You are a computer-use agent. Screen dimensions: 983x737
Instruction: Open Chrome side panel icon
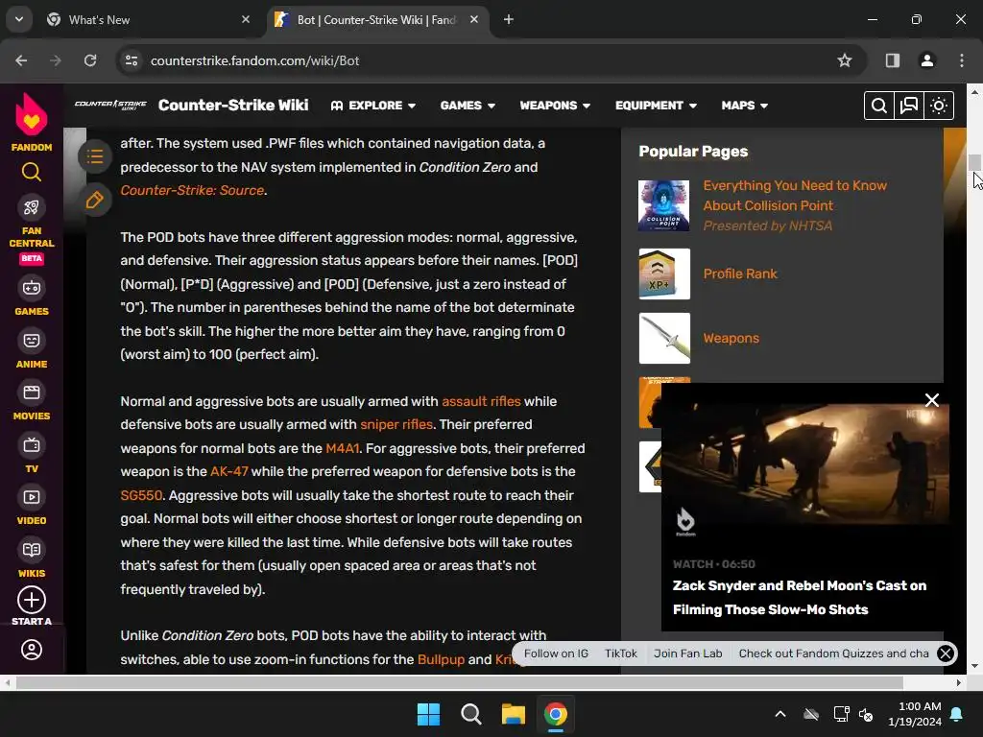(892, 60)
